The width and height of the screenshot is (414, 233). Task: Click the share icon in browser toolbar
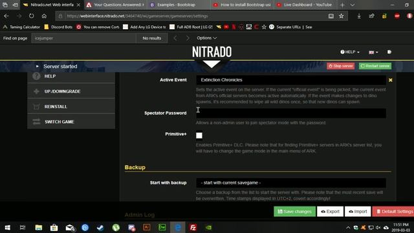coord(372,16)
